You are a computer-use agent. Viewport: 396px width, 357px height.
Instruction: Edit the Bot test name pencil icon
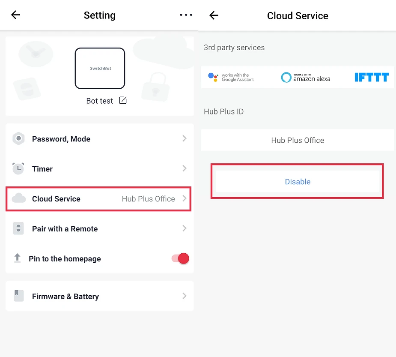click(x=123, y=100)
